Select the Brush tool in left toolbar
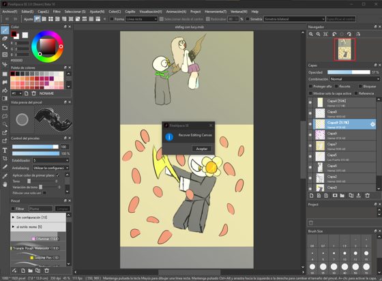The width and height of the screenshot is (382, 281). 5,31
